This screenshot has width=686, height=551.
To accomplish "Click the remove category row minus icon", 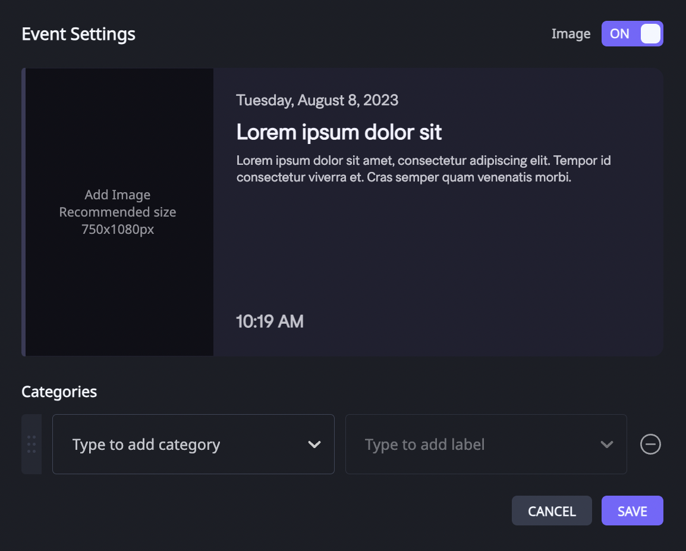I will point(650,444).
